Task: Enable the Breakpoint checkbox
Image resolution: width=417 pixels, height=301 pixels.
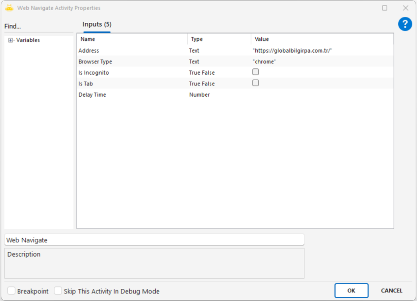Action: click(x=11, y=291)
